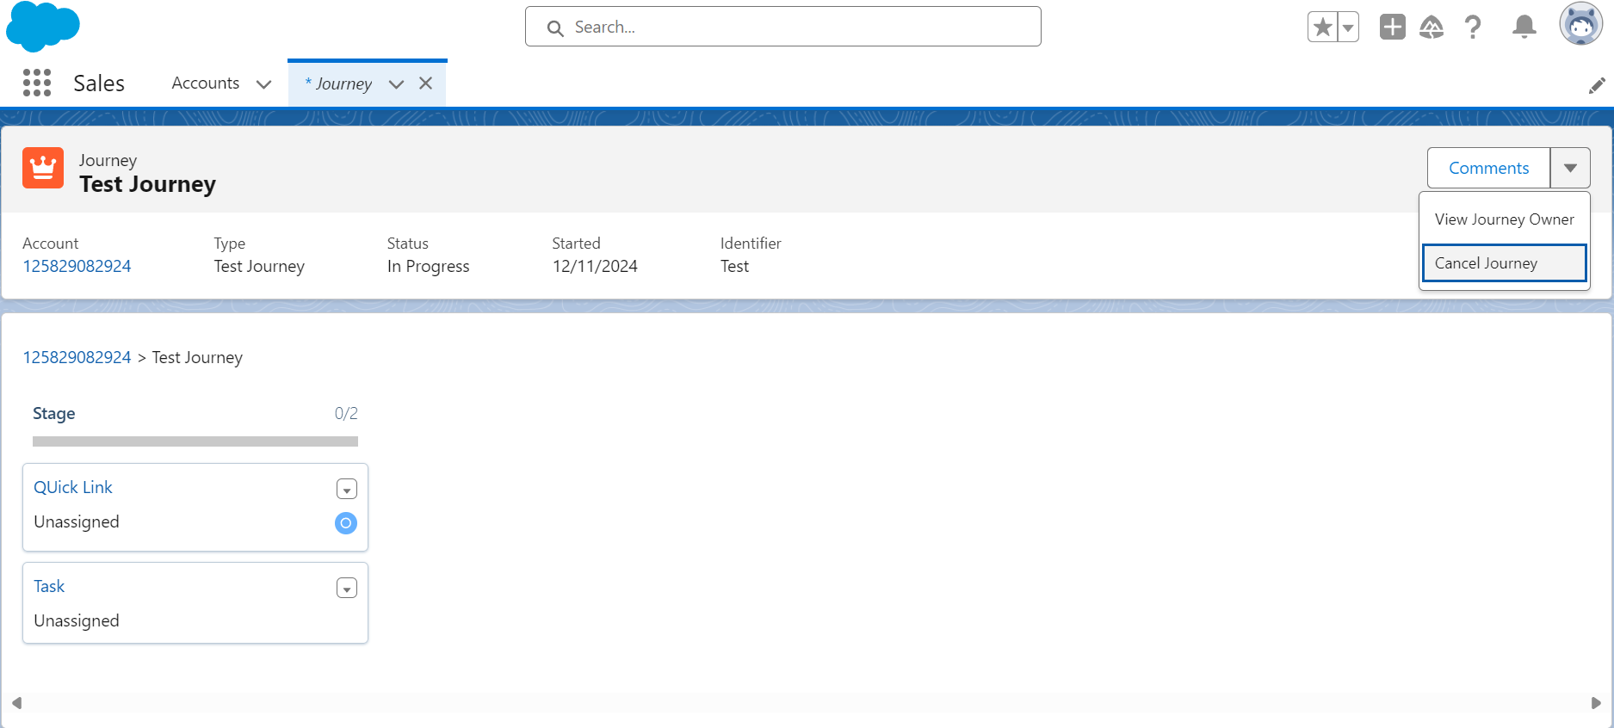Open the Trailhead guidance icon

1432,28
